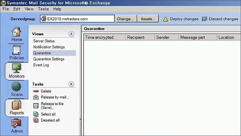The image size is (241, 136).
Task: Sort by Recipient column header
Action: [140, 37]
